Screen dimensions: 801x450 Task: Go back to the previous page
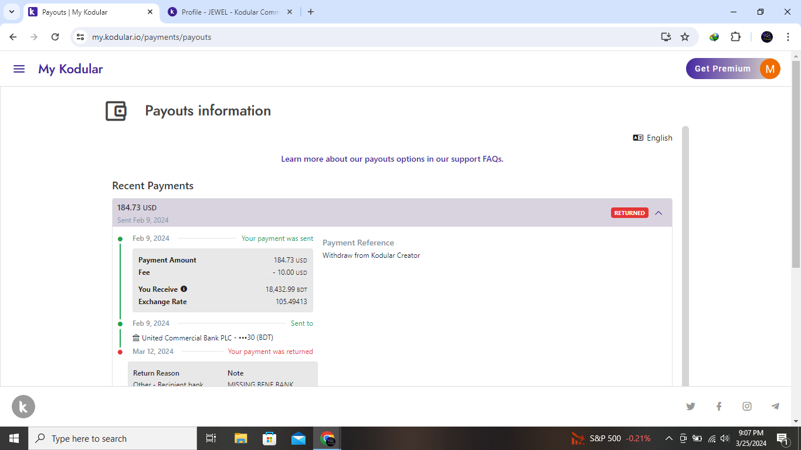click(x=13, y=37)
